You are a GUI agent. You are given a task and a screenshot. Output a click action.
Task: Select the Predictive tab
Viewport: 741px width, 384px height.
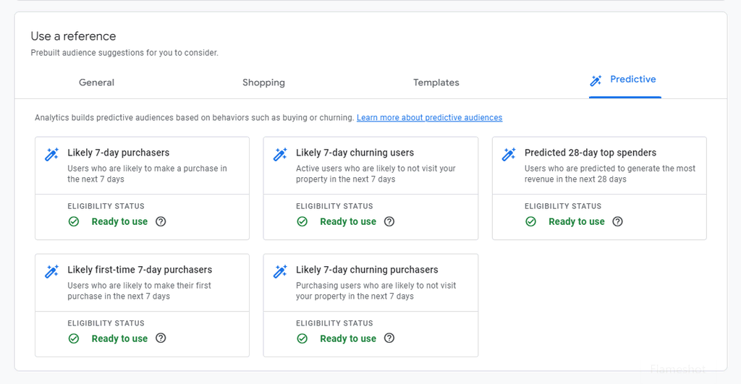coord(624,80)
